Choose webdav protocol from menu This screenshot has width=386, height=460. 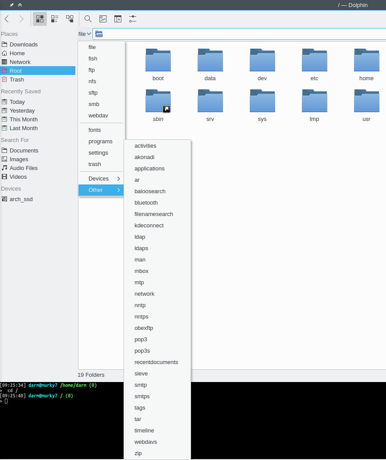pos(101,116)
